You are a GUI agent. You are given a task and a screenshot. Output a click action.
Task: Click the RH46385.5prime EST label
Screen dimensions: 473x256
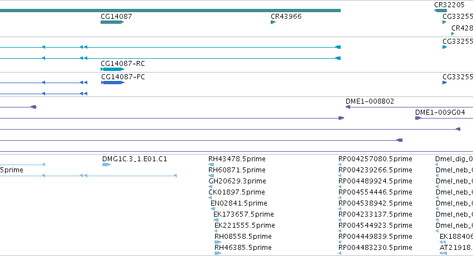(243, 248)
